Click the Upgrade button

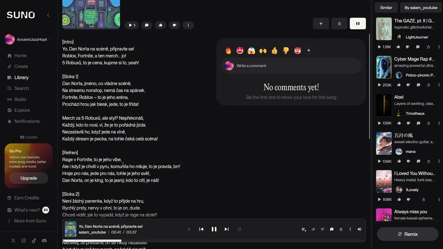click(29, 178)
